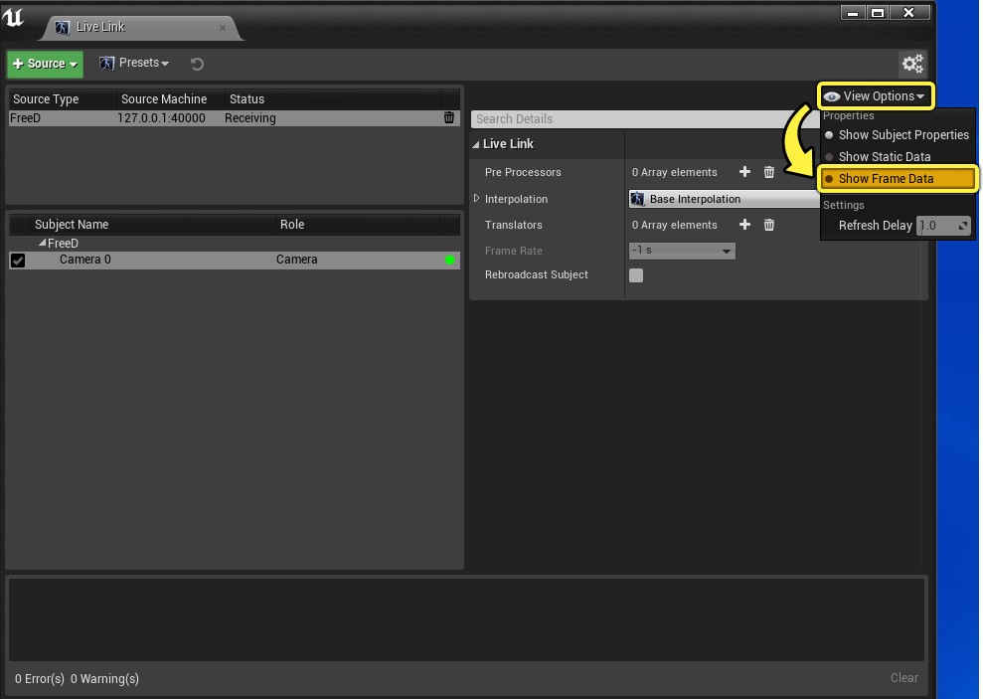Select Show Frame Data option
983x699 pixels.
(898, 179)
